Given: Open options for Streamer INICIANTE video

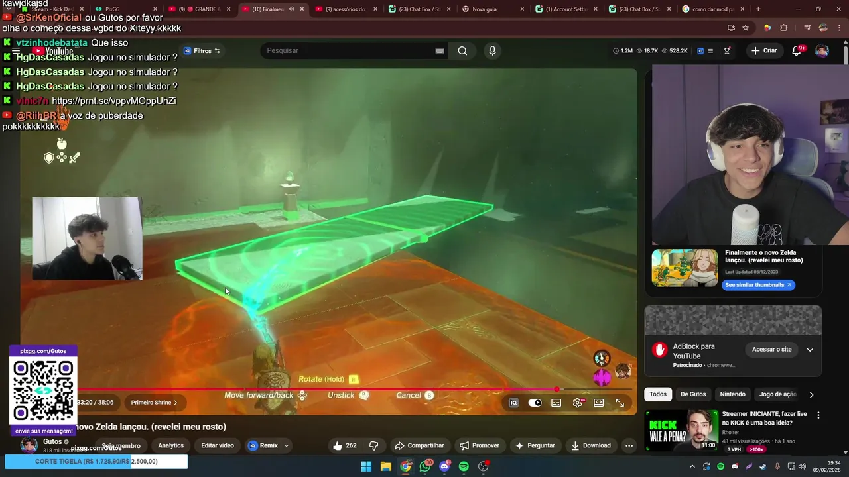Looking at the screenshot, I should (x=818, y=415).
